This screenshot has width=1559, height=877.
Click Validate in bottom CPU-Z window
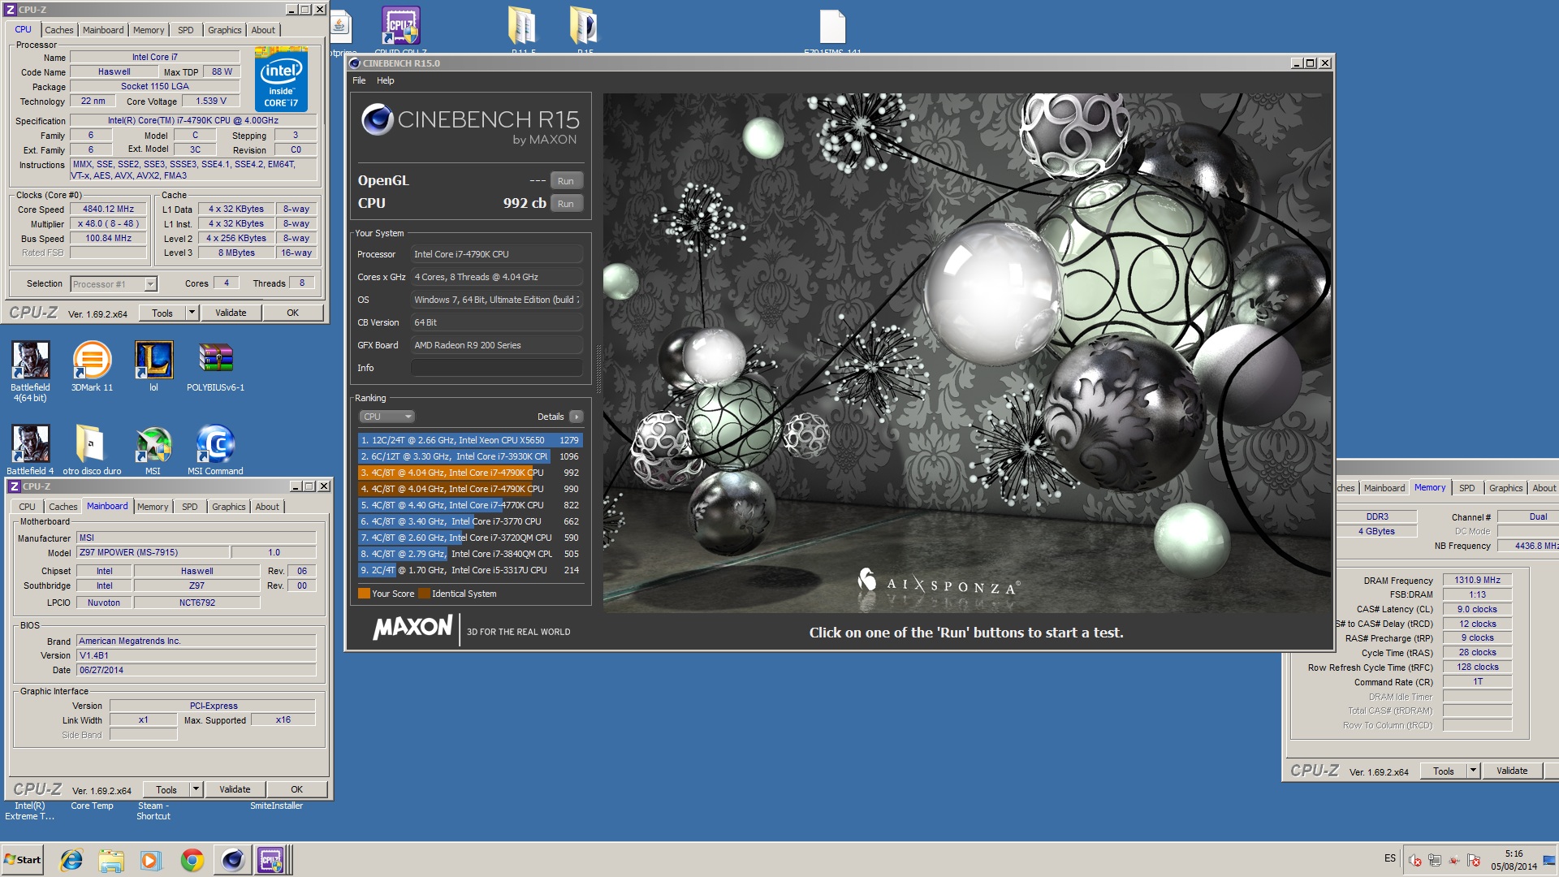235,789
